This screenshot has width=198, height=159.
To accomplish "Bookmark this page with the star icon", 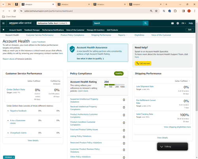I will pyautogui.click(x=156, y=11).
